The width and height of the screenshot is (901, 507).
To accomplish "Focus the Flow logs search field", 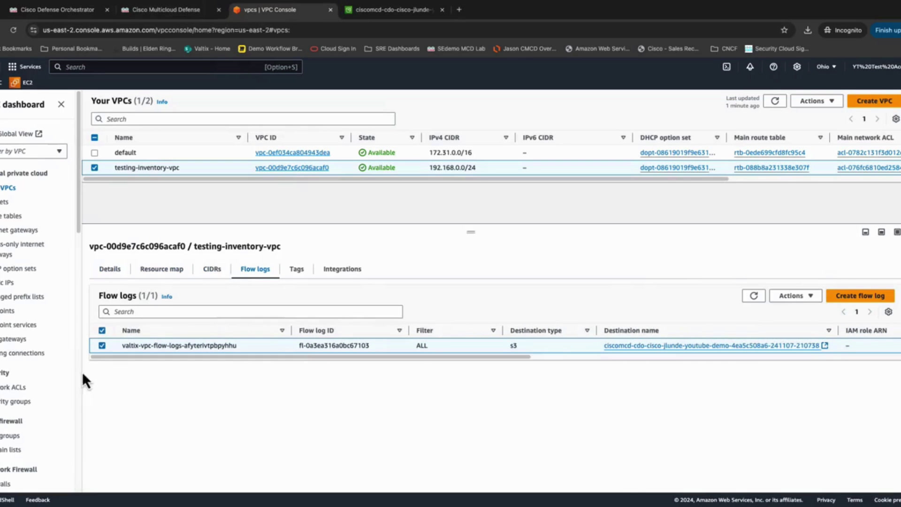I will pyautogui.click(x=251, y=312).
